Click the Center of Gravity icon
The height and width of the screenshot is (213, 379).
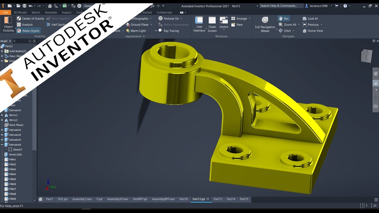(19, 18)
